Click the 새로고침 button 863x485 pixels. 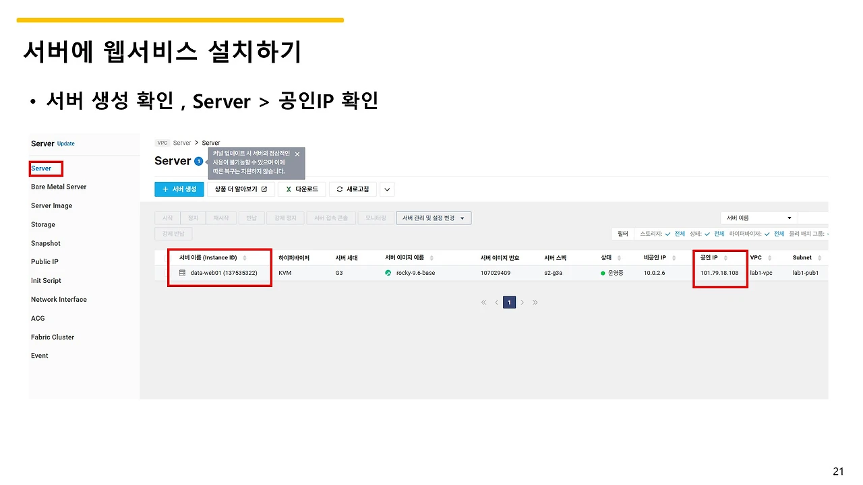(x=353, y=189)
